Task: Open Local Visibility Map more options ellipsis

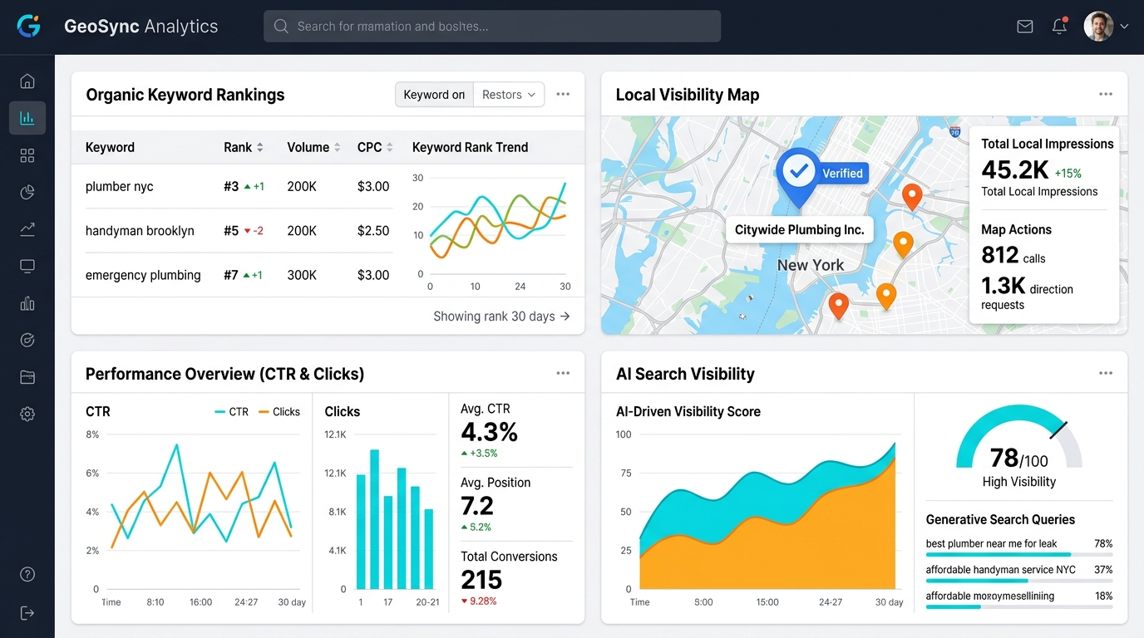Action: [1106, 94]
